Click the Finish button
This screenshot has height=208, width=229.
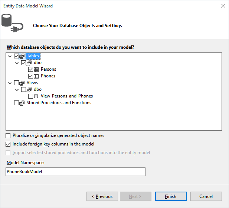coord(171,196)
